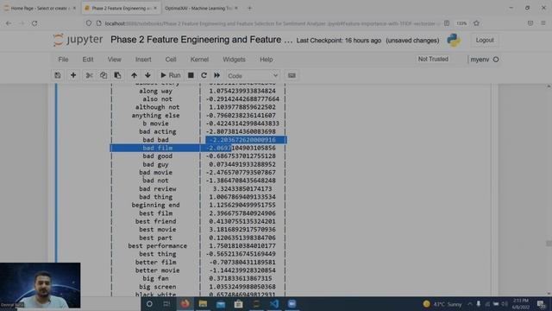Open the weather widget showing Sunny
Image resolution: width=552 pixels, height=311 pixels.
[x=442, y=304]
